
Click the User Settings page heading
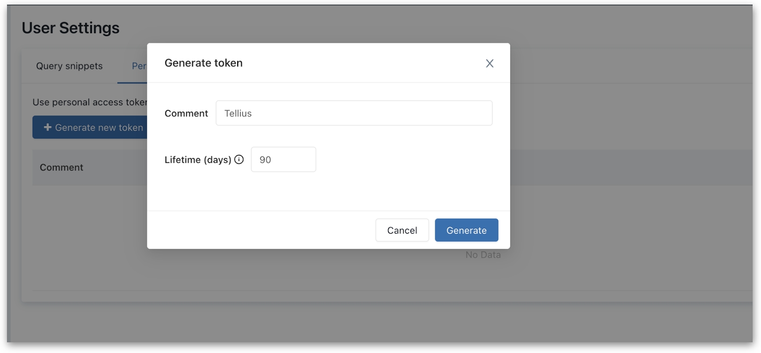point(70,28)
